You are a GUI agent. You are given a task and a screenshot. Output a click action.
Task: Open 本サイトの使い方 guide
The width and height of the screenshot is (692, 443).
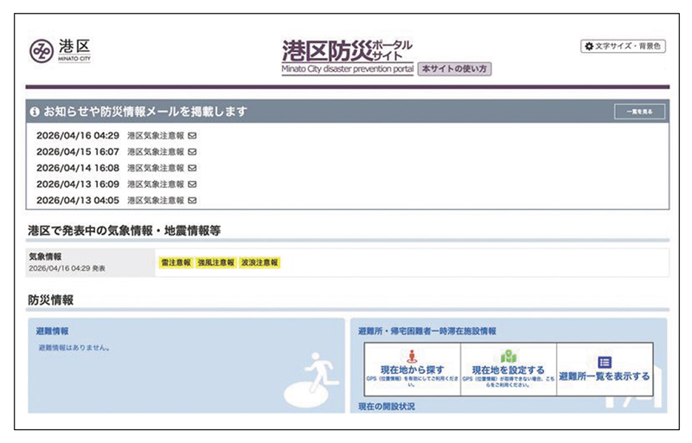(x=455, y=69)
